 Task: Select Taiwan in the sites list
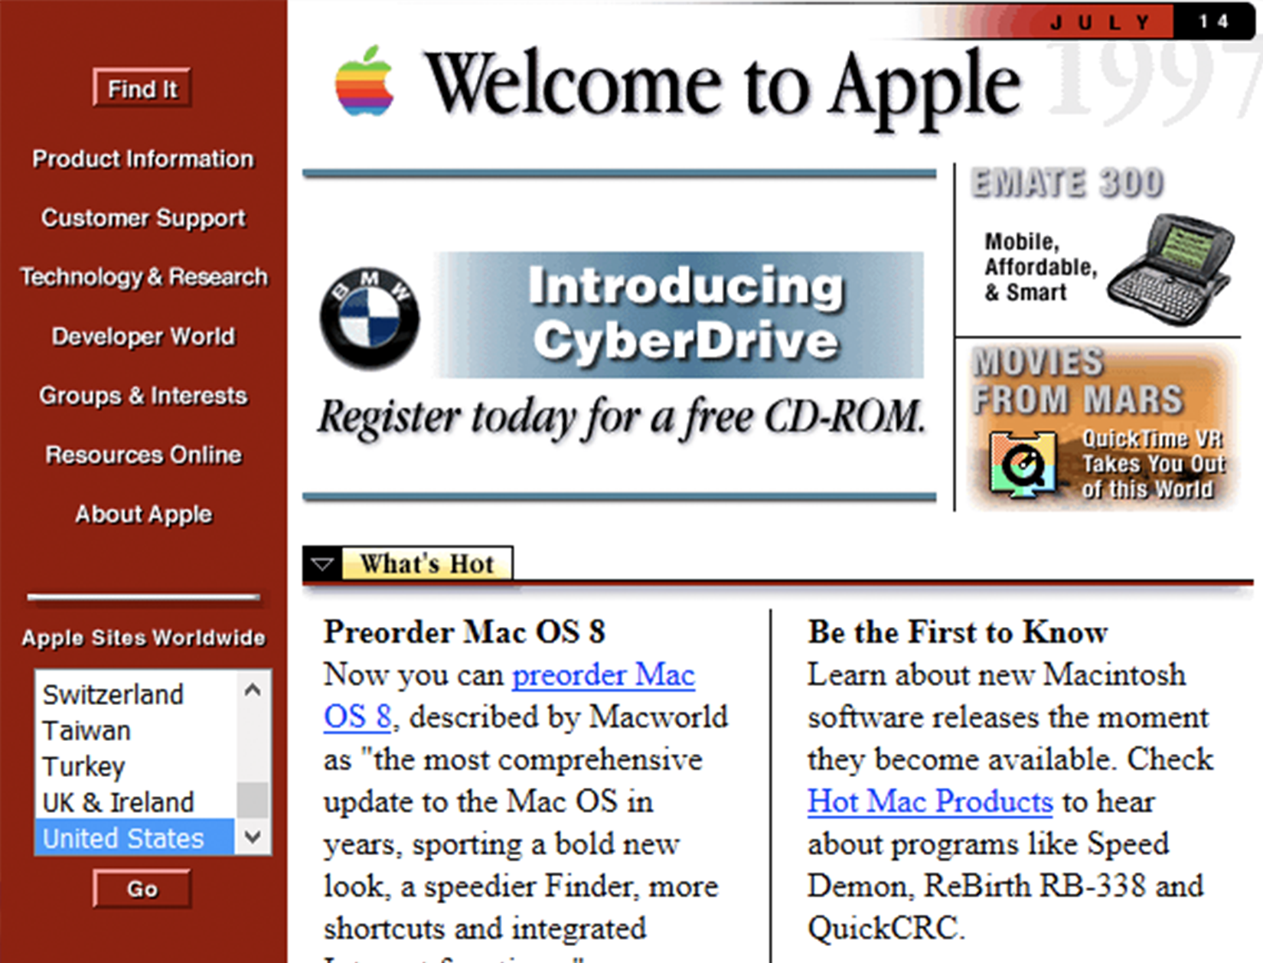coord(135,730)
